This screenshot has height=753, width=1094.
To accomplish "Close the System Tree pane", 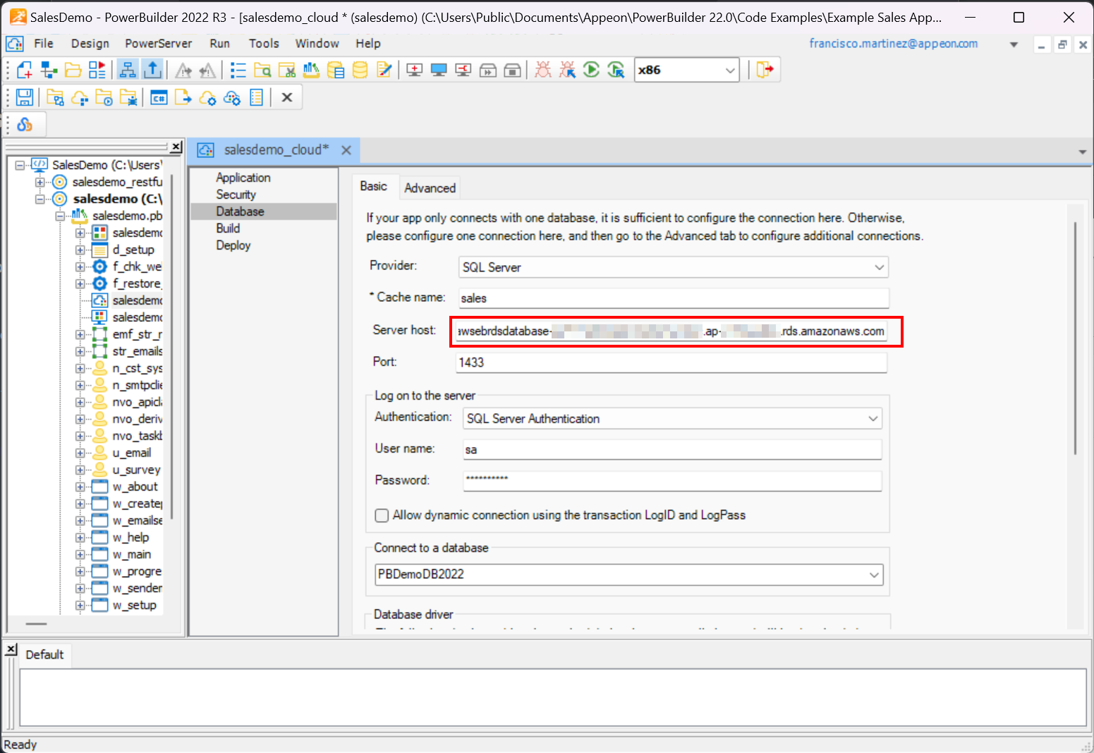I will 176,147.
